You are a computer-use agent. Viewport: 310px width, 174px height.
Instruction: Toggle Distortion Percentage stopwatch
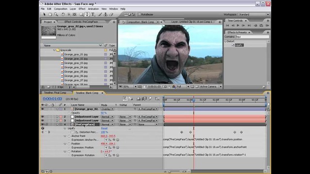73,132
